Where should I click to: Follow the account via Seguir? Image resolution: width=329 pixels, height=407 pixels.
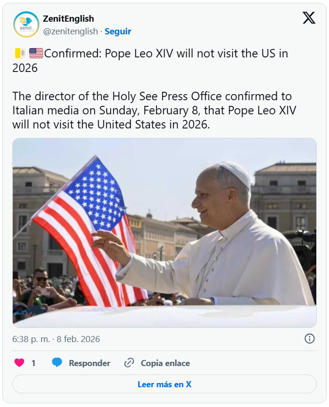pos(118,32)
